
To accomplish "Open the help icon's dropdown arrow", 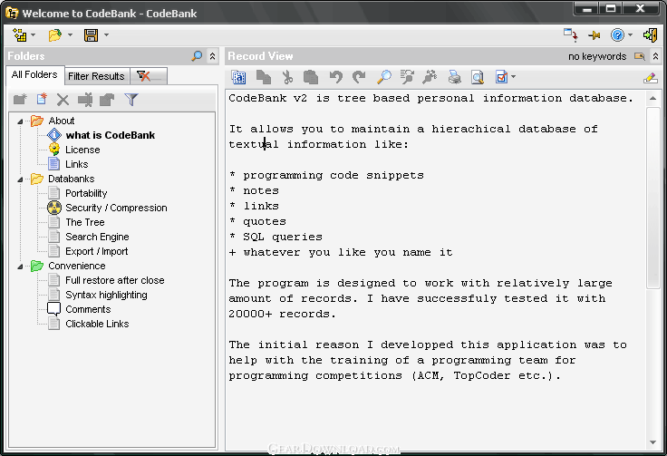I will coord(631,34).
